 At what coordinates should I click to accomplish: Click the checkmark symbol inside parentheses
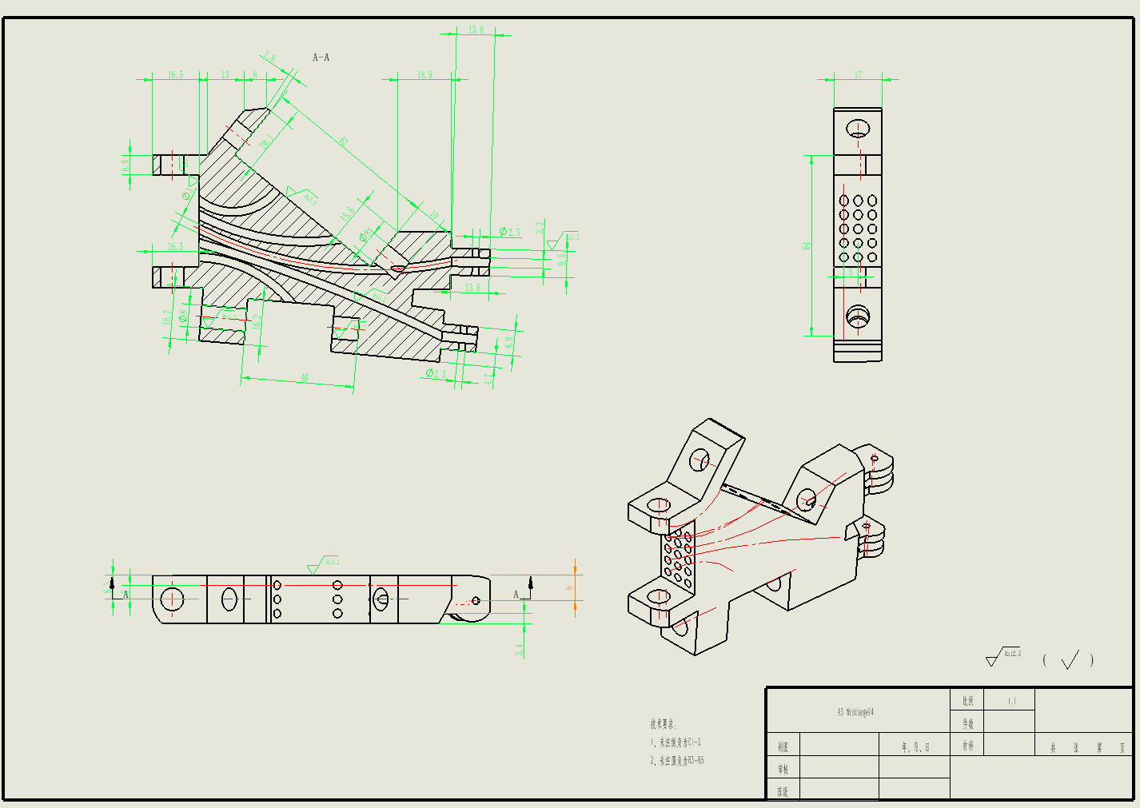pyautogui.click(x=1070, y=659)
